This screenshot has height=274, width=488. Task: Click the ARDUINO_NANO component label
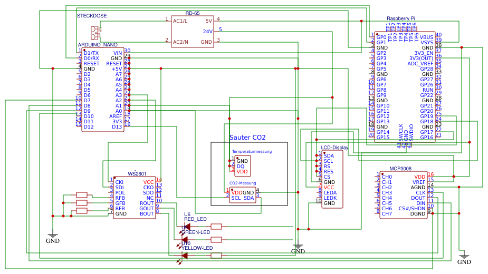[98, 45]
